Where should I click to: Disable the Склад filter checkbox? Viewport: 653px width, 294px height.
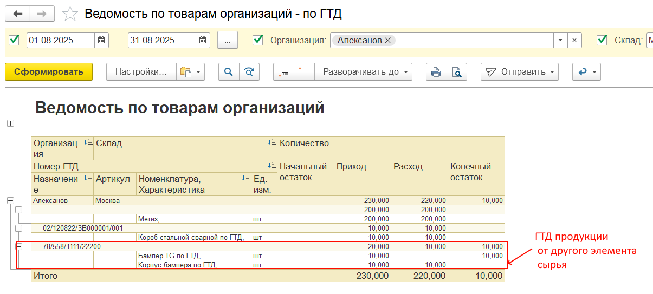[x=602, y=40]
